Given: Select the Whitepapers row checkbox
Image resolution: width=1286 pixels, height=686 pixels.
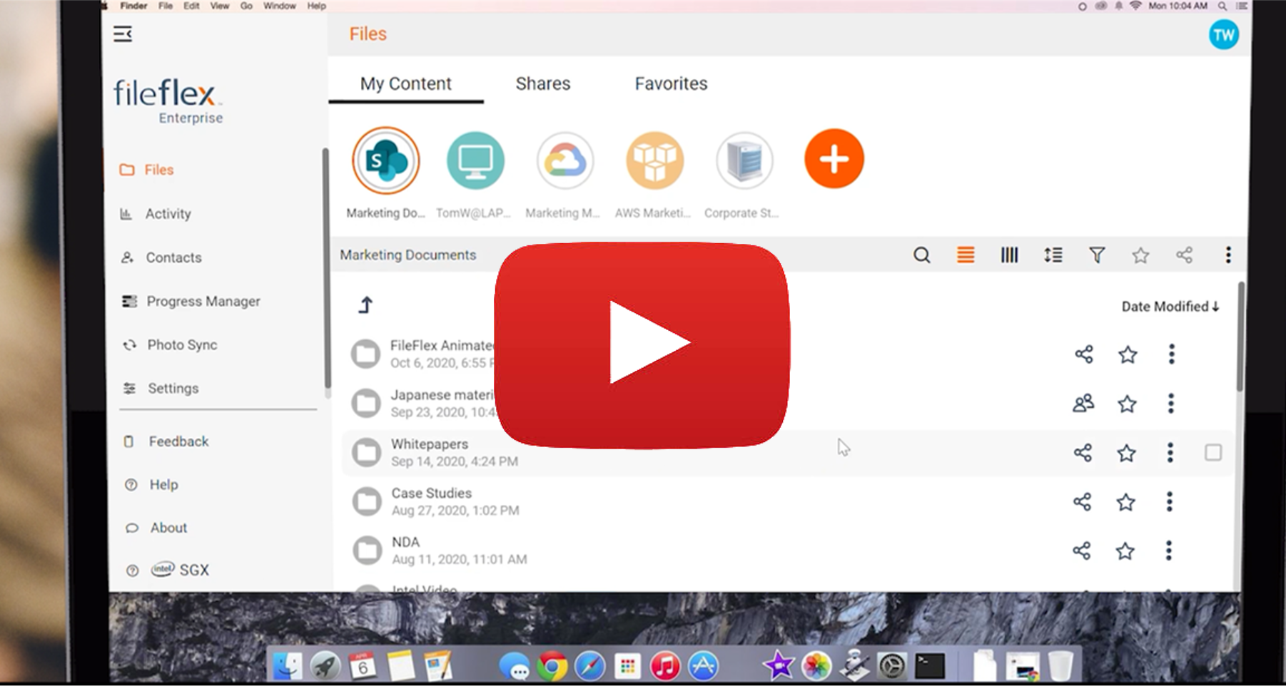Looking at the screenshot, I should tap(1213, 452).
